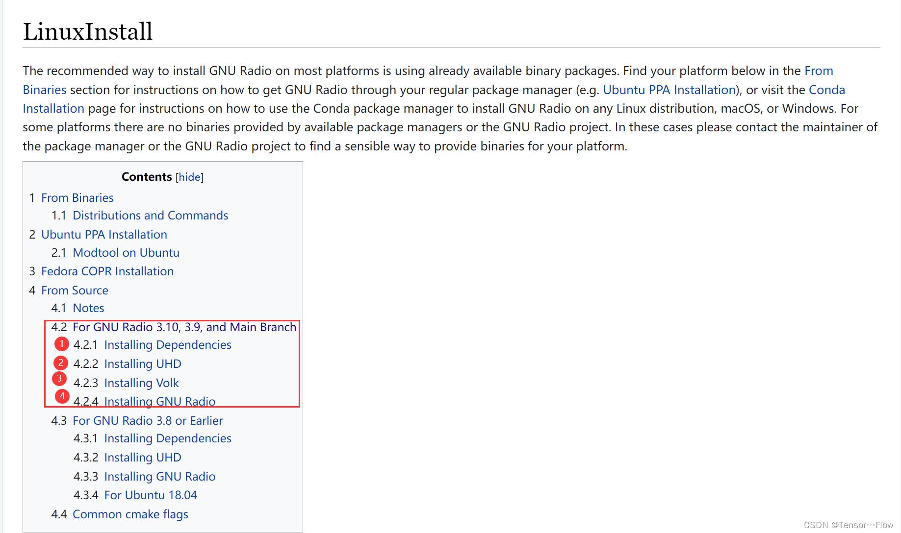Open the 'Conda Installation' link in paragraph
Viewport: 901px width, 533px height.
(x=826, y=90)
